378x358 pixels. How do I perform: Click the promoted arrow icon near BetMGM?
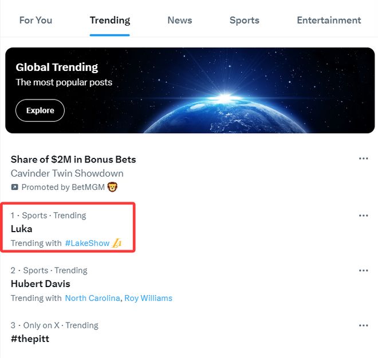tap(15, 187)
